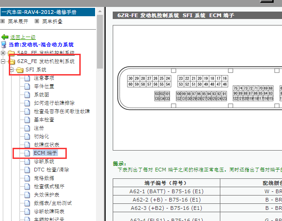Click the 5AR_FE folder icon

[12, 53]
